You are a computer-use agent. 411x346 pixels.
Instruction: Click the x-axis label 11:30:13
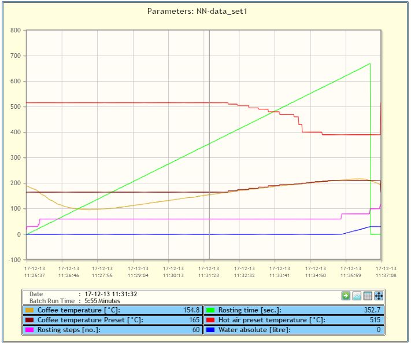[x=173, y=275]
